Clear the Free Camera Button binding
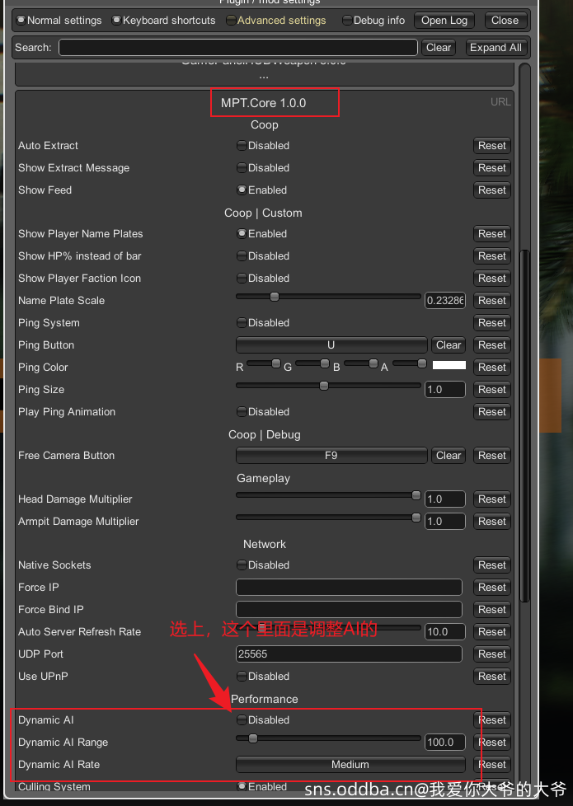Screen dimensions: 573x806 449,456
